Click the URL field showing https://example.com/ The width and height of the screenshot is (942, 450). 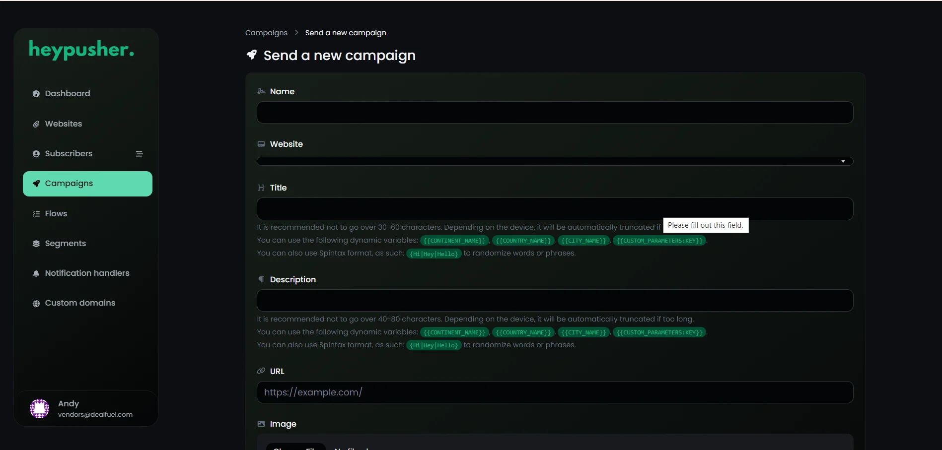click(554, 392)
